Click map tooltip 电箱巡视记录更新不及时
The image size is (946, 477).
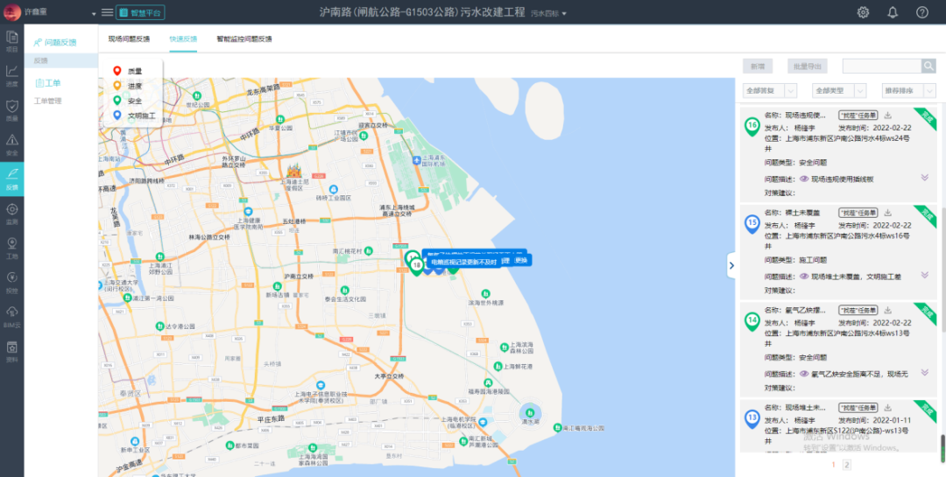coord(464,262)
